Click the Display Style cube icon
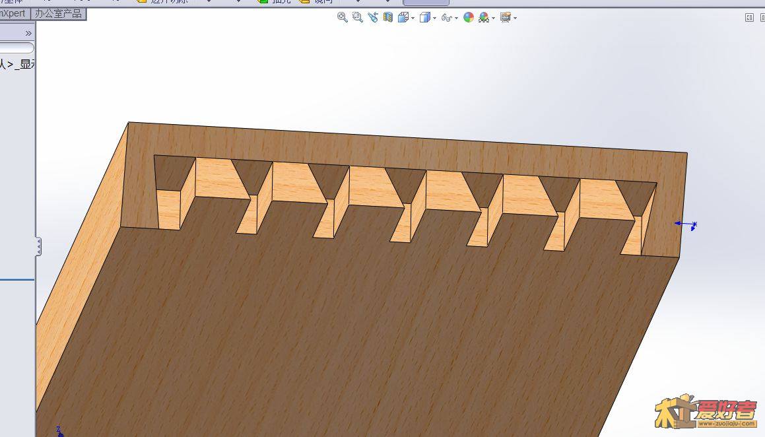Viewport: 765px width, 437px height. click(x=425, y=18)
